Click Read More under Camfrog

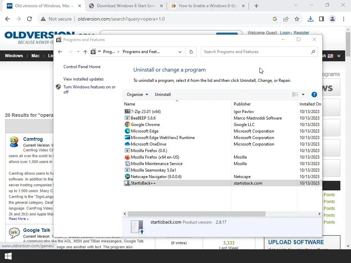point(19,219)
